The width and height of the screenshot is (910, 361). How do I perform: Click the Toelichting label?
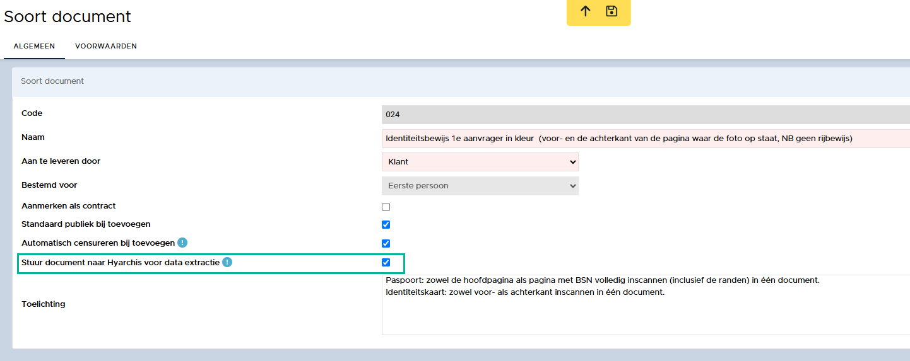point(44,304)
